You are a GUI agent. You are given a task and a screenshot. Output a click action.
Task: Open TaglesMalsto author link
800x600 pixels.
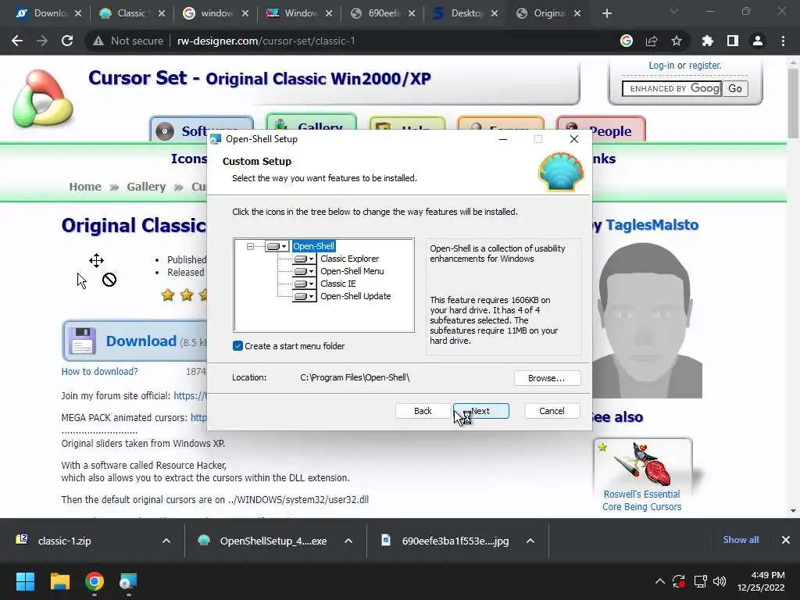[652, 225]
